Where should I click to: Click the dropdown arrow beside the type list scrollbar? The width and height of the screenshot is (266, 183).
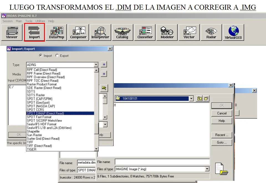(x=105, y=124)
